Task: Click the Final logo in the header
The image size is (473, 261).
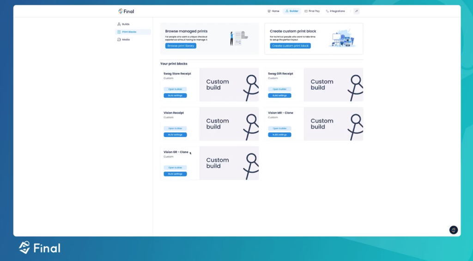Action: pyautogui.click(x=126, y=11)
